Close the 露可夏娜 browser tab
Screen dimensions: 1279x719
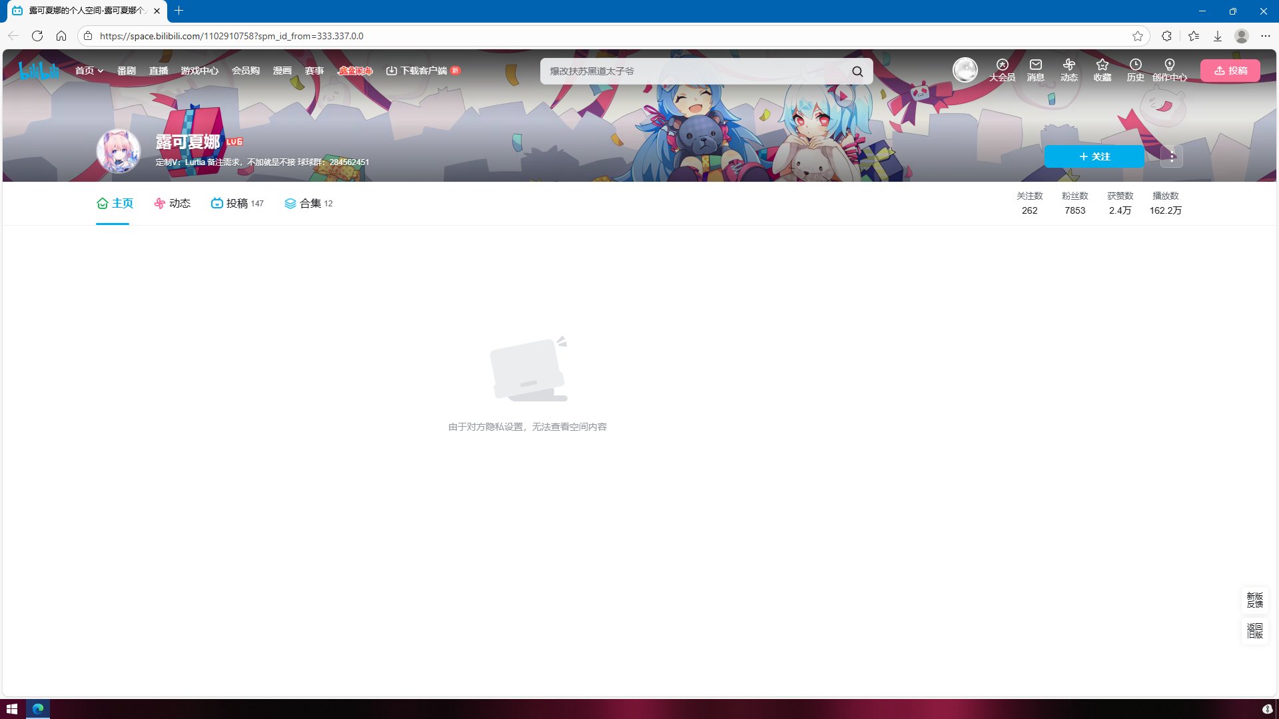pos(157,11)
